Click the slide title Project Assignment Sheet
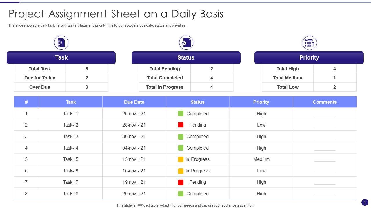The image size is (371, 208). [x=116, y=14]
